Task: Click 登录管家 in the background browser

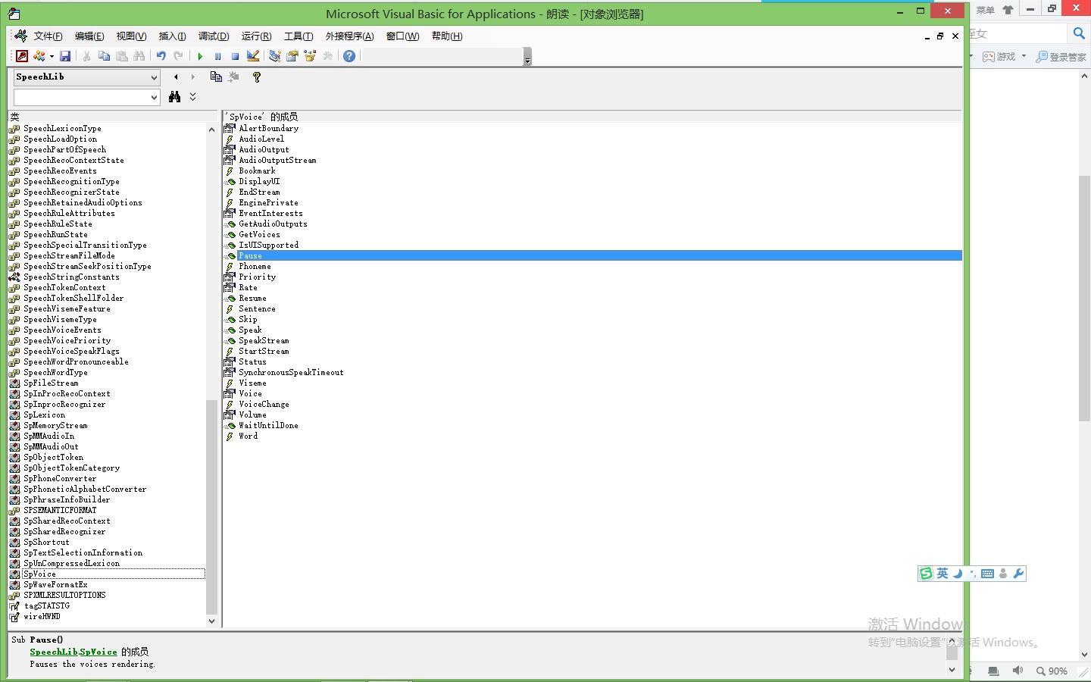Action: click(x=1061, y=57)
